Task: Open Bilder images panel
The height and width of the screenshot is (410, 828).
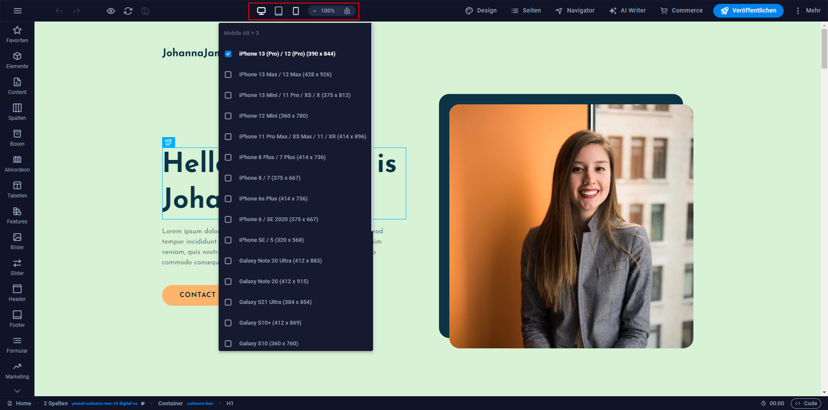Action: coord(17,241)
